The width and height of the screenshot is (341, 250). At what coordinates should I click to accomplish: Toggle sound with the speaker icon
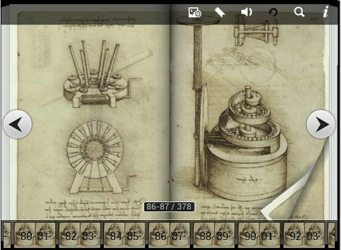246,12
